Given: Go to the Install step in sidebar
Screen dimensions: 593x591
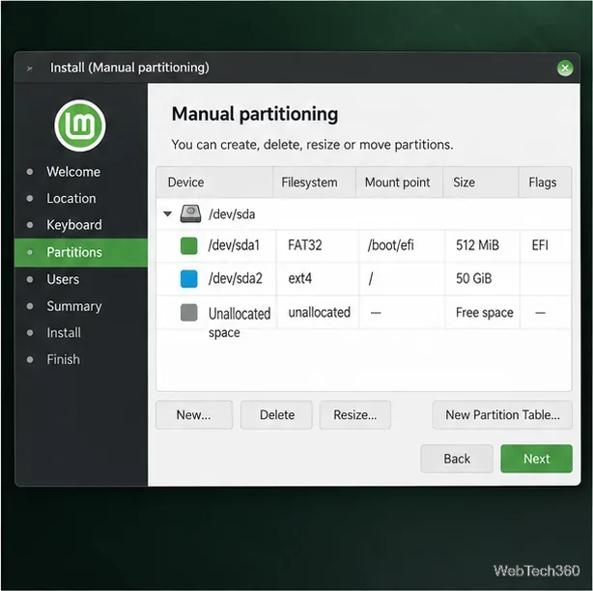Looking at the screenshot, I should 64,333.
